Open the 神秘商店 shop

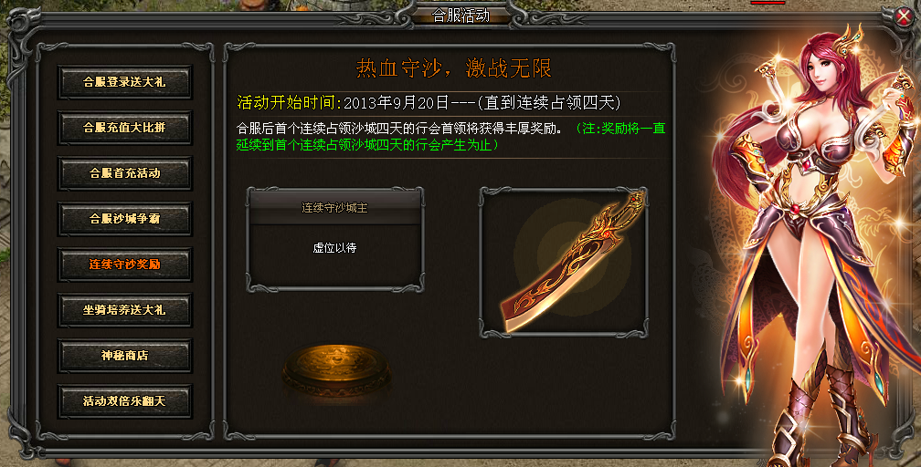tap(124, 356)
